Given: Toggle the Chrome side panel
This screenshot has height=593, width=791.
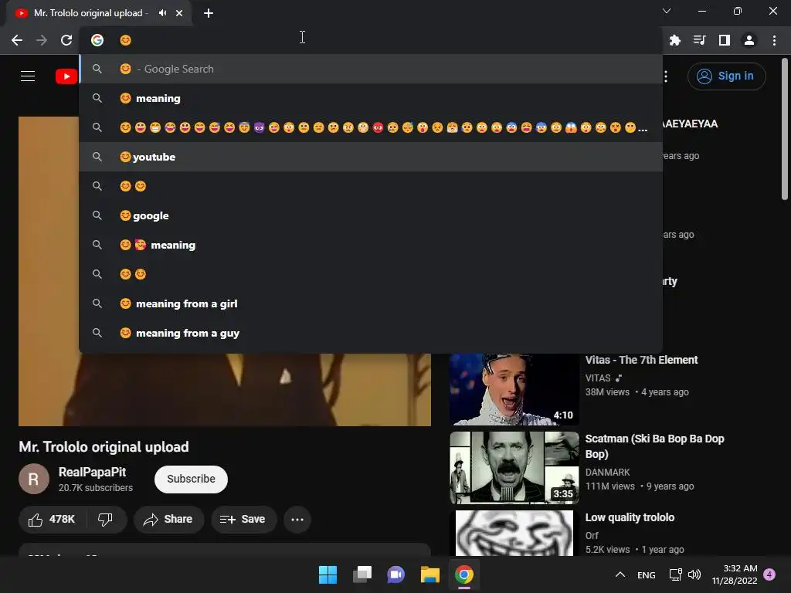Looking at the screenshot, I should coord(724,40).
